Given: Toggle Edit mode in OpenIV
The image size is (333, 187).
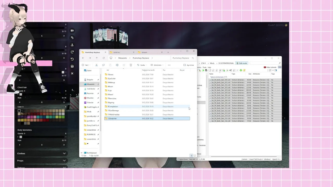Looking at the screenshot, I should click(241, 63).
